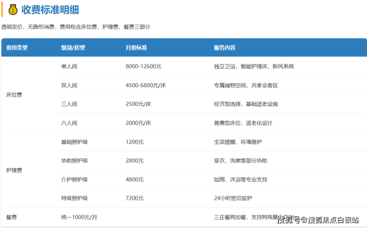Screen dimensions: 367x228
Task: Click the 六人间 row label
Action: (69, 123)
